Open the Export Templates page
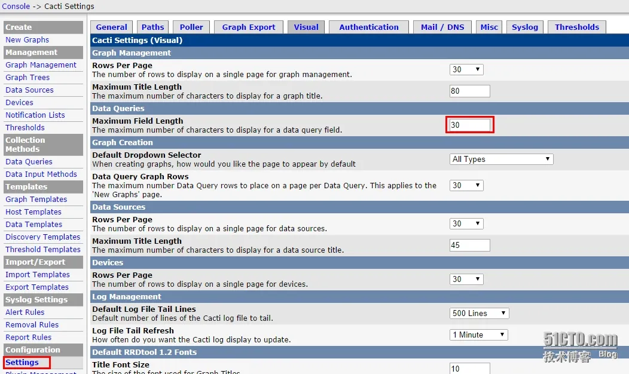Image resolution: width=629 pixels, height=374 pixels. click(36, 287)
